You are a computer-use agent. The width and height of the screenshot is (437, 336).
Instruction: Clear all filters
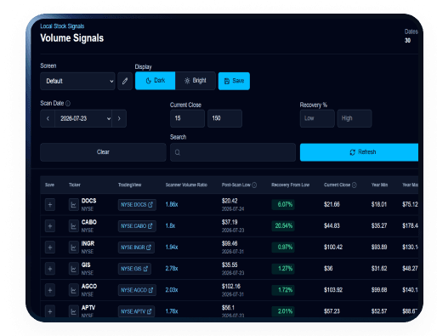pyautogui.click(x=103, y=152)
